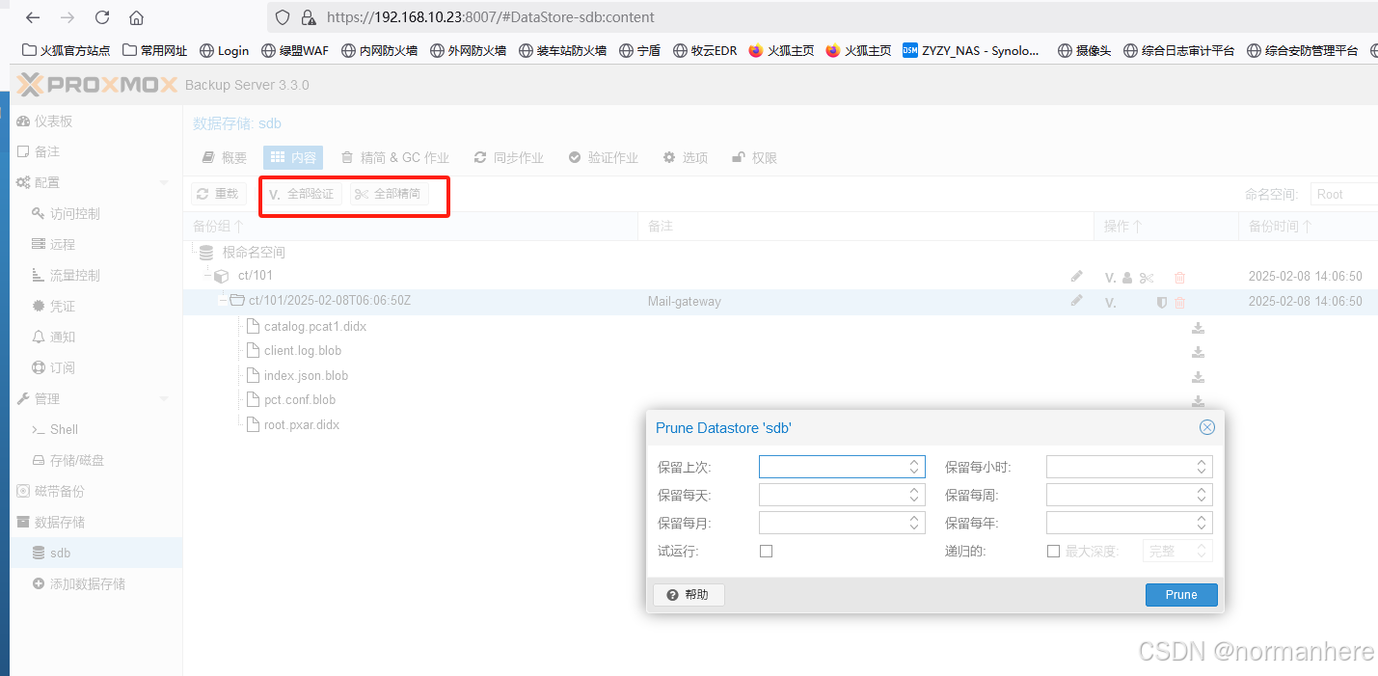Close the Prune Datastore 'sdb' dialog

(x=1206, y=427)
